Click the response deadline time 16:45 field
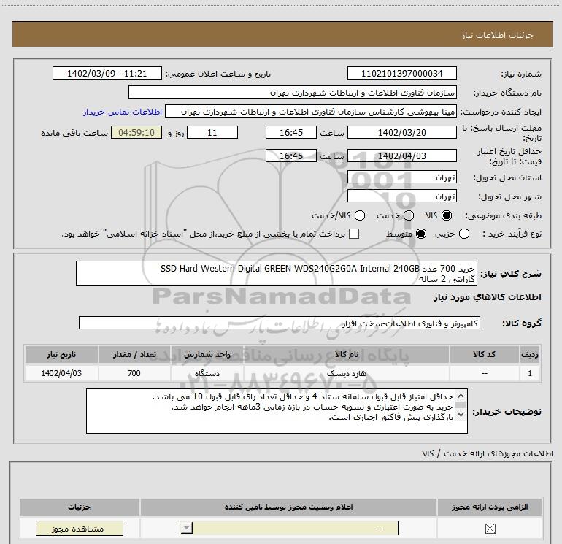The height and width of the screenshot is (544, 562). pyautogui.click(x=291, y=132)
